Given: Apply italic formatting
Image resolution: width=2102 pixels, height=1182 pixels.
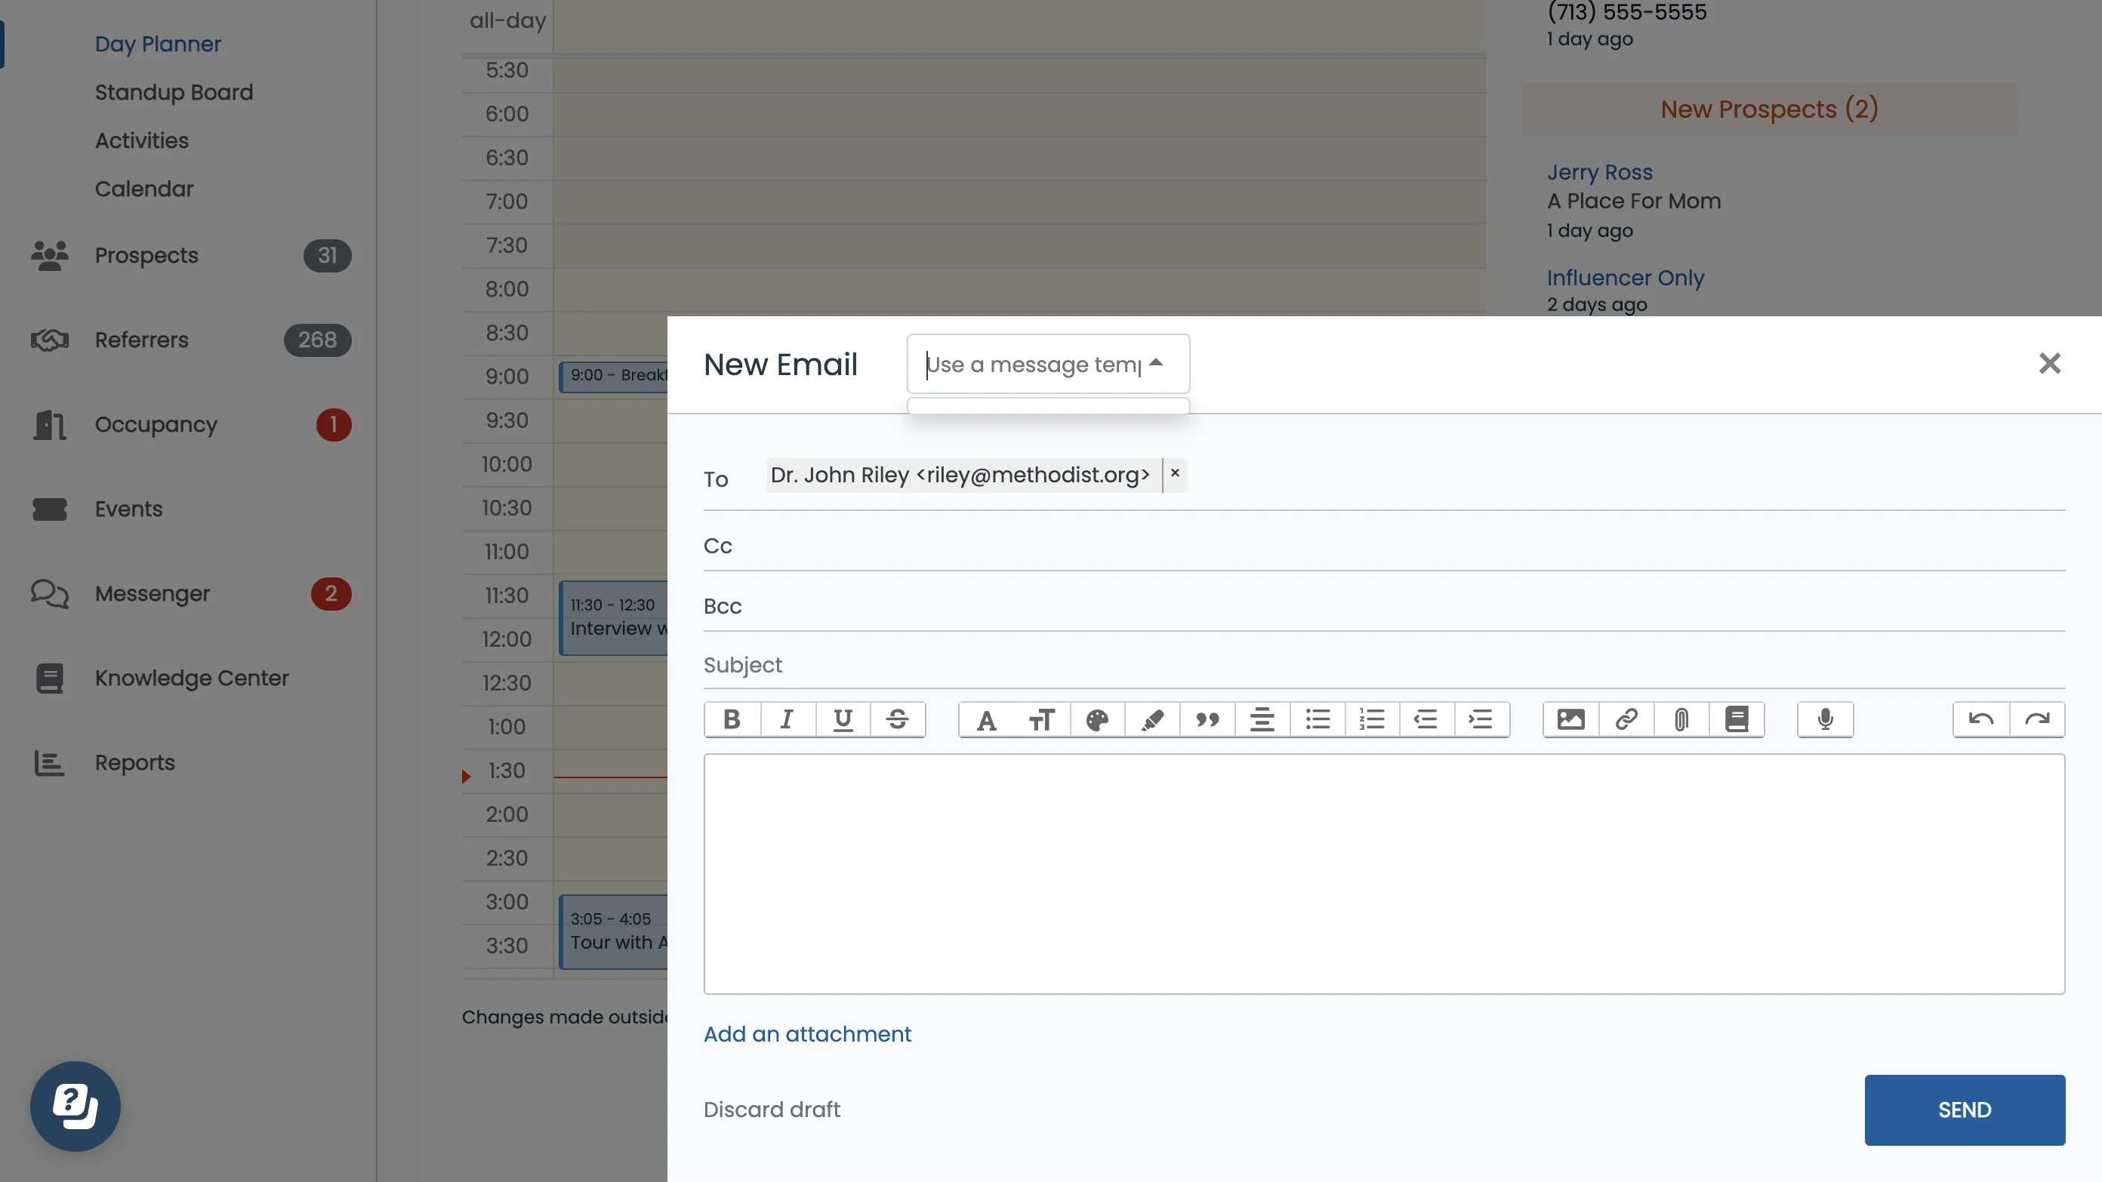Looking at the screenshot, I should point(787,719).
